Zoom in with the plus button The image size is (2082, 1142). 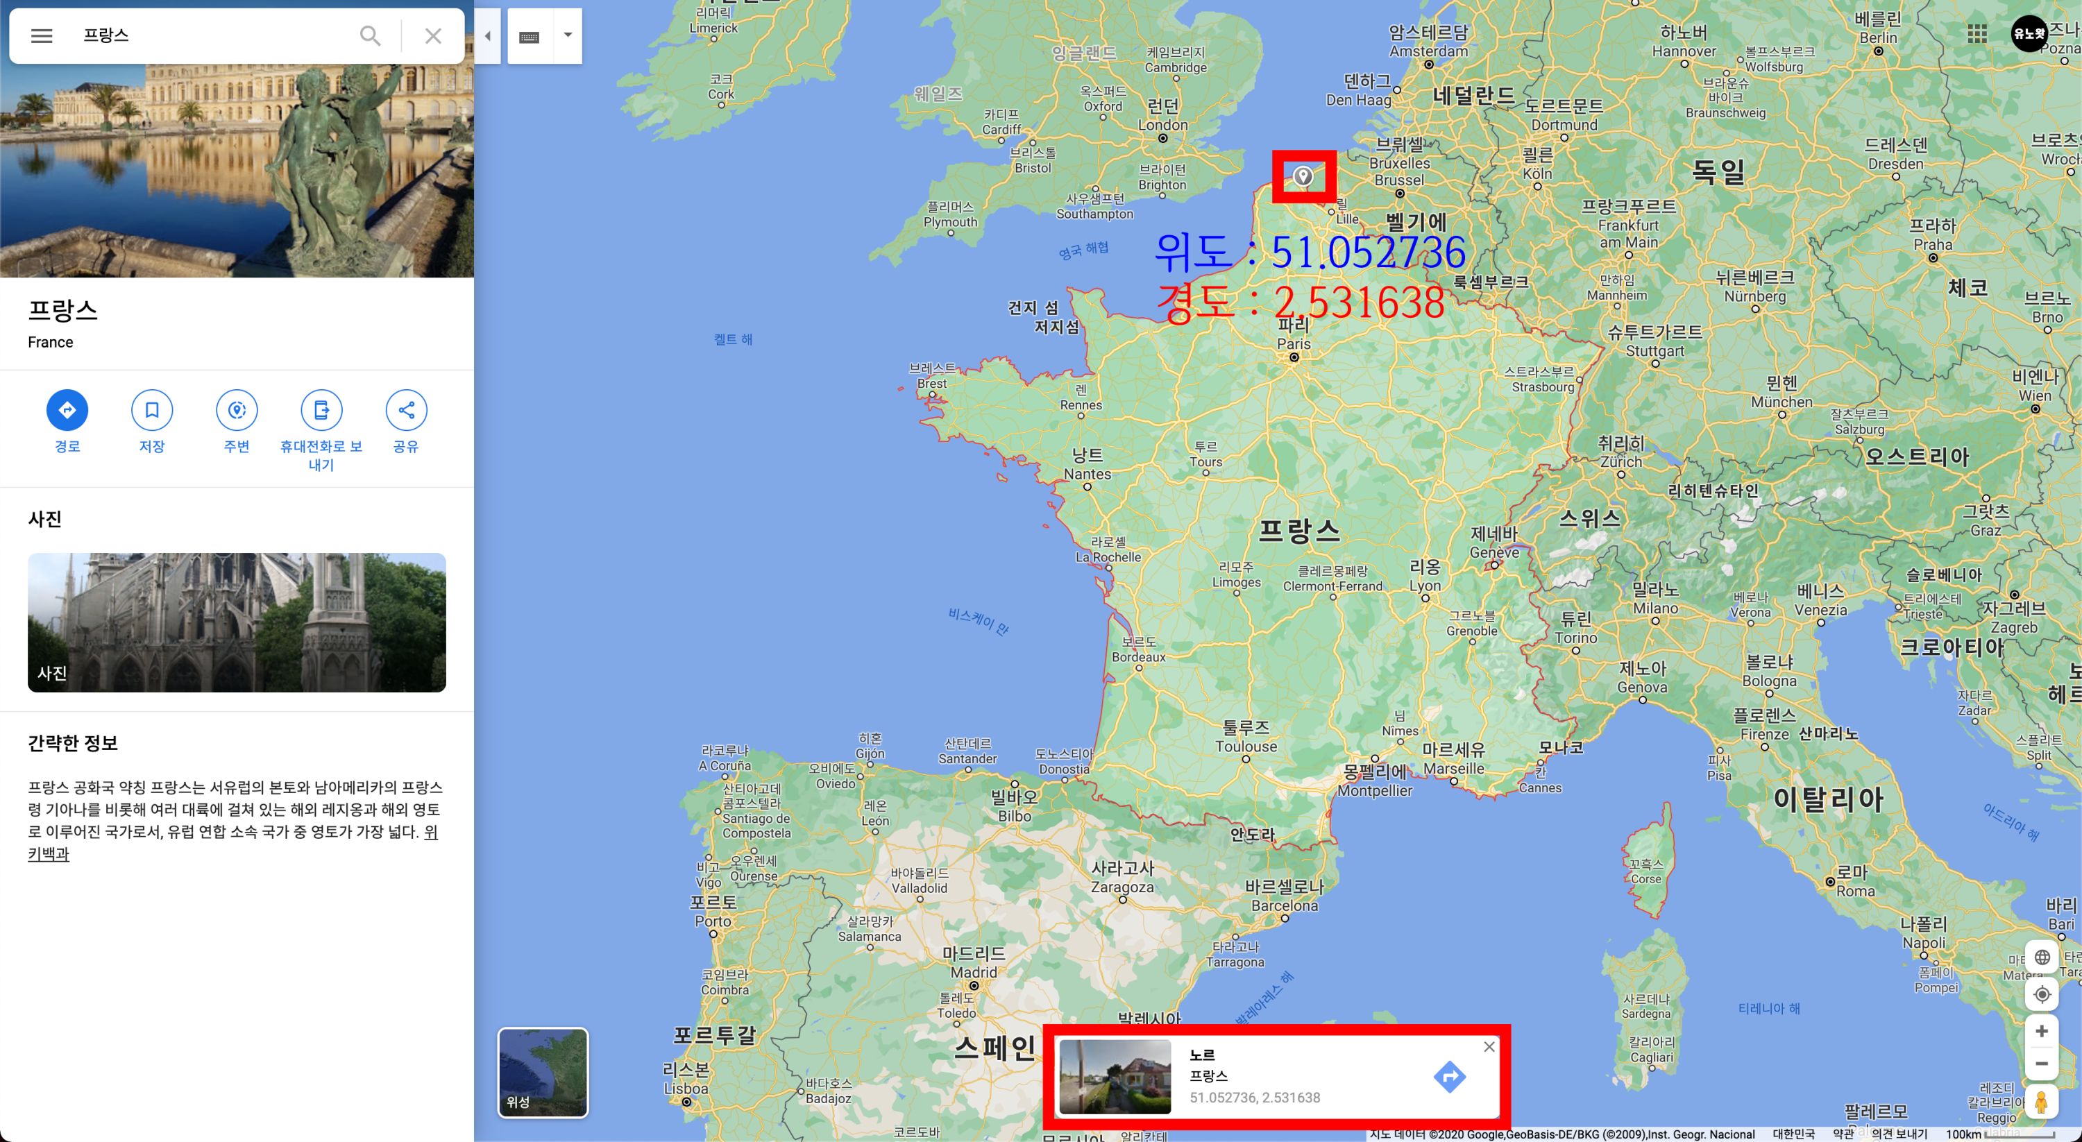2042,1030
